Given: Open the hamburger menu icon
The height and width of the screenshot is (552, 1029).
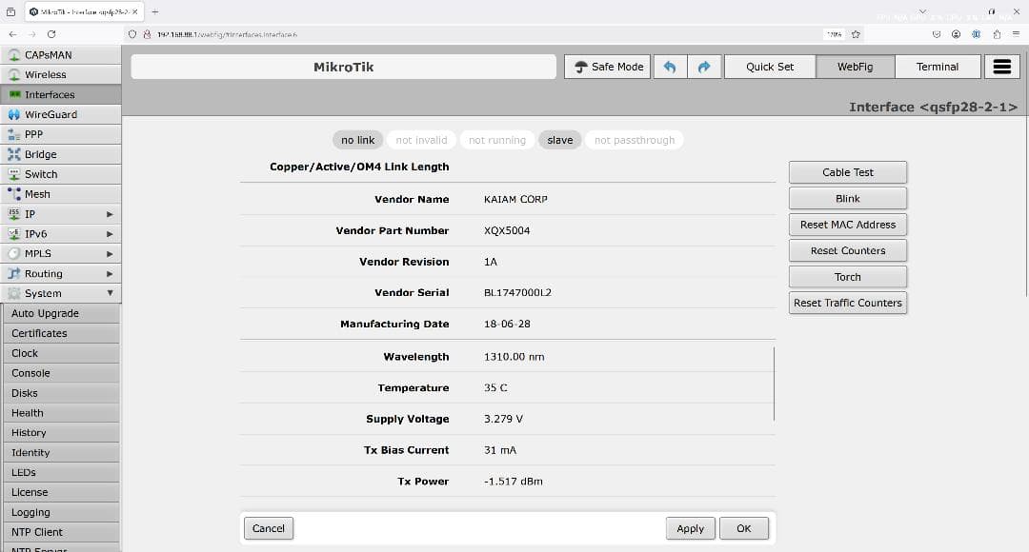Looking at the screenshot, I should 1002,67.
